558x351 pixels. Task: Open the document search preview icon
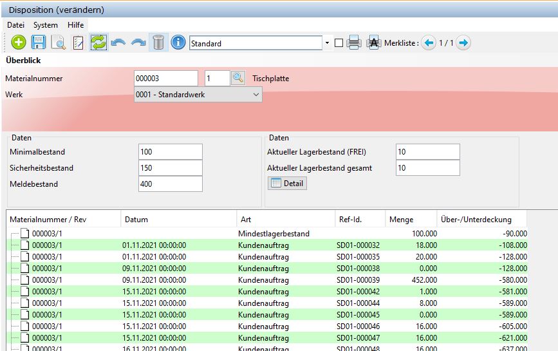[x=59, y=43]
